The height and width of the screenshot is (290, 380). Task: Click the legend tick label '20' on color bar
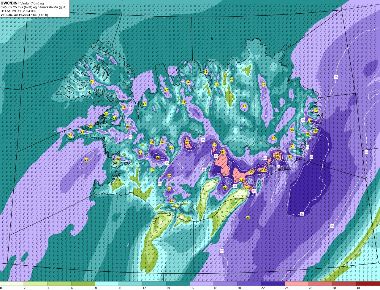click(239, 288)
